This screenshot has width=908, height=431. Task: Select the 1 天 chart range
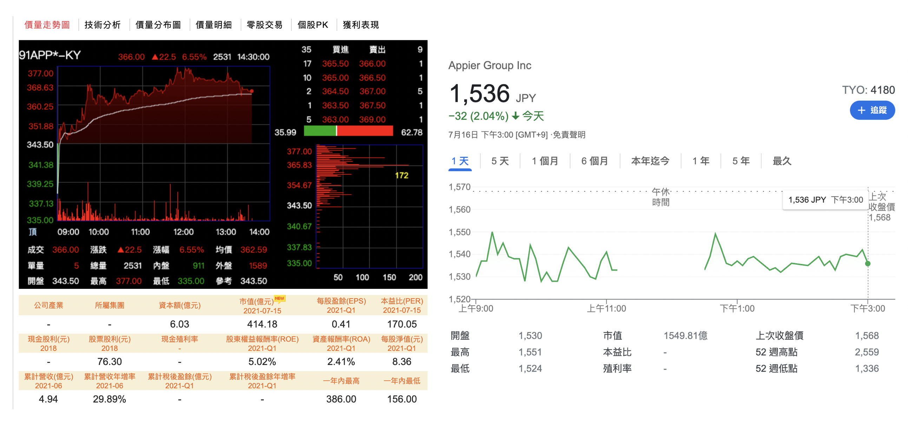pyautogui.click(x=460, y=161)
